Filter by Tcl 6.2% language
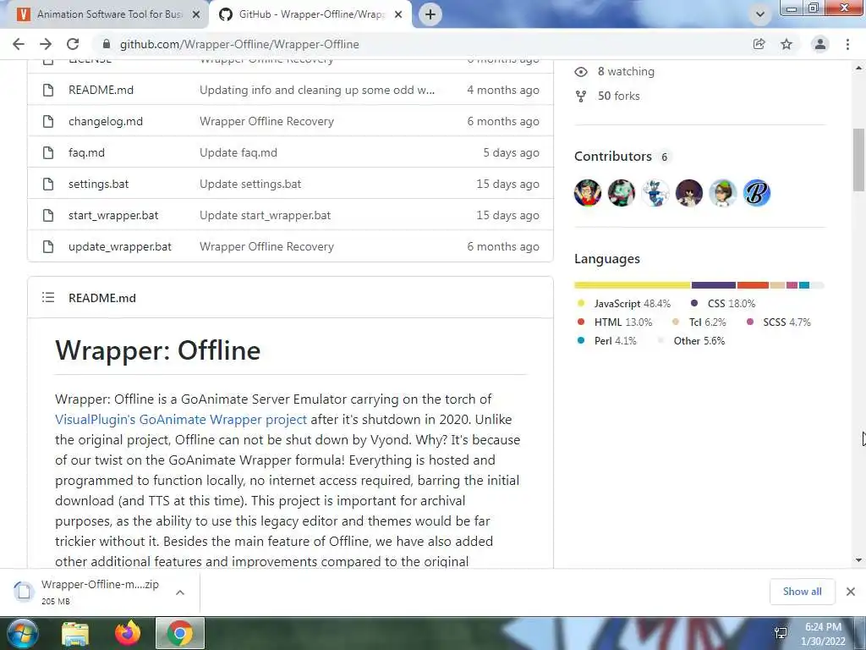Screen dimensions: 866x650 pos(699,322)
